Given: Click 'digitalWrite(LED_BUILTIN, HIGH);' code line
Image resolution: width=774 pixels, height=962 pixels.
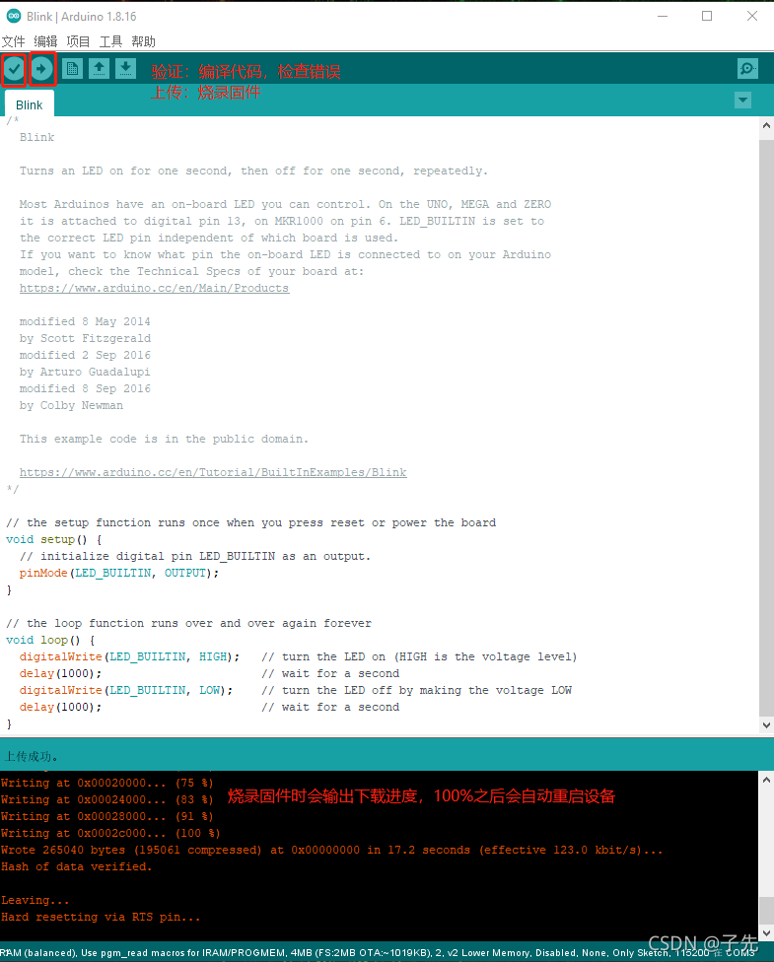Looking at the screenshot, I should (129, 656).
